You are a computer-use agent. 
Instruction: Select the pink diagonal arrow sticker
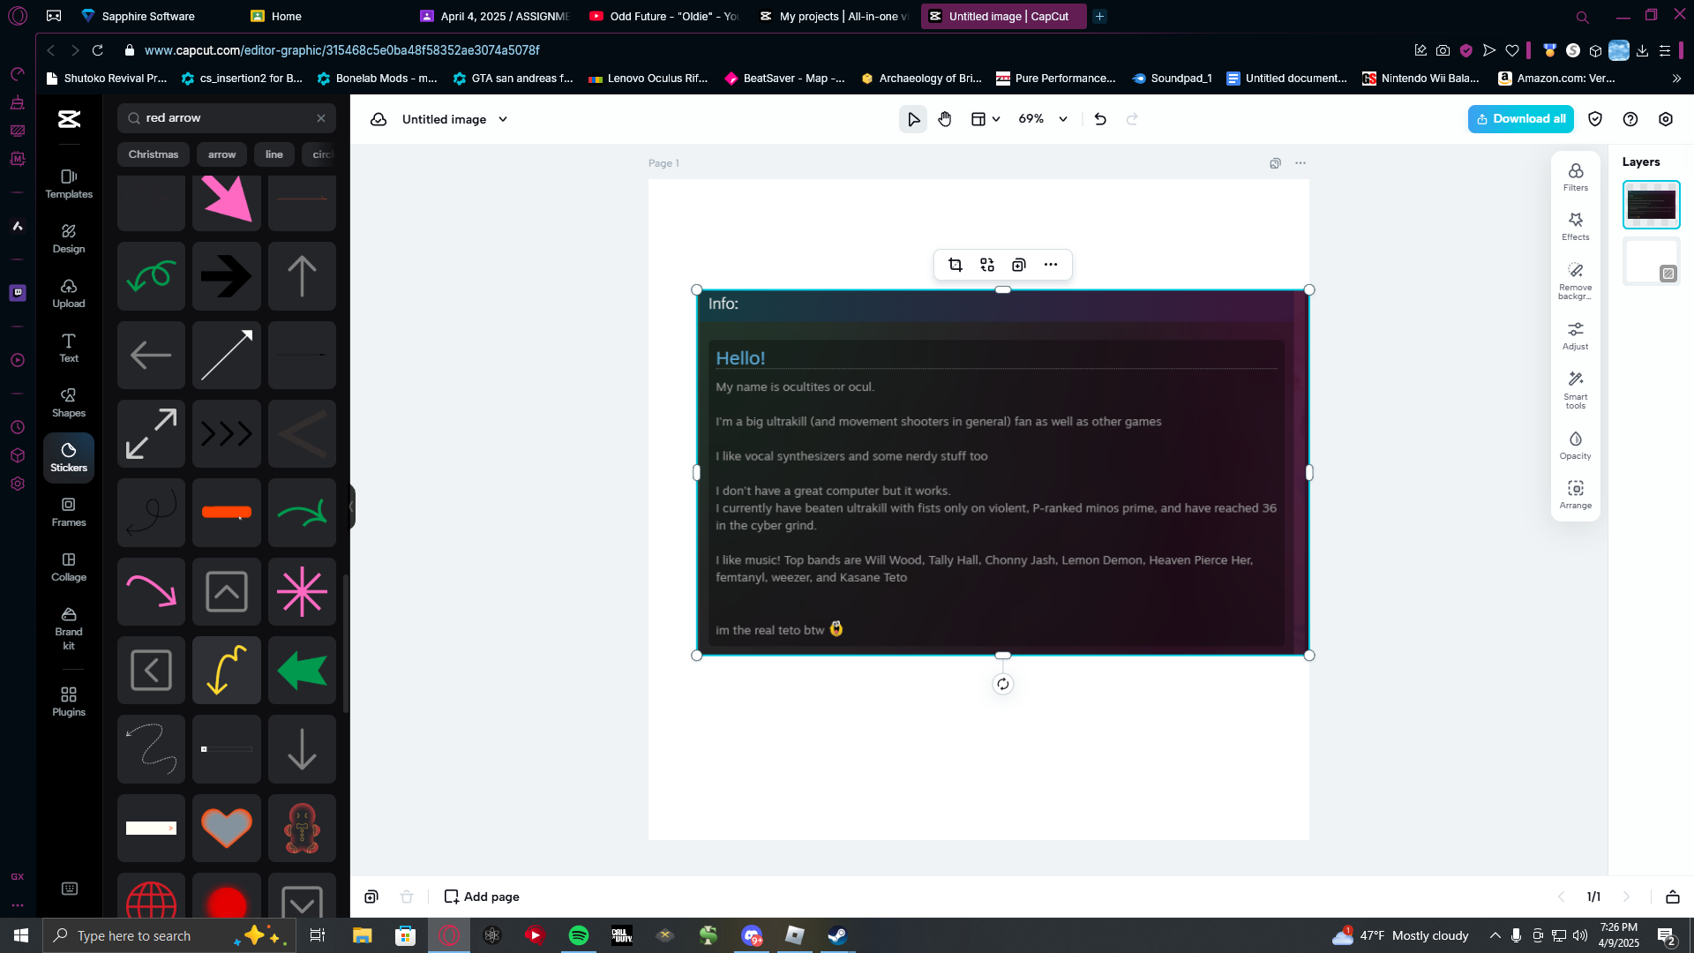(227, 199)
